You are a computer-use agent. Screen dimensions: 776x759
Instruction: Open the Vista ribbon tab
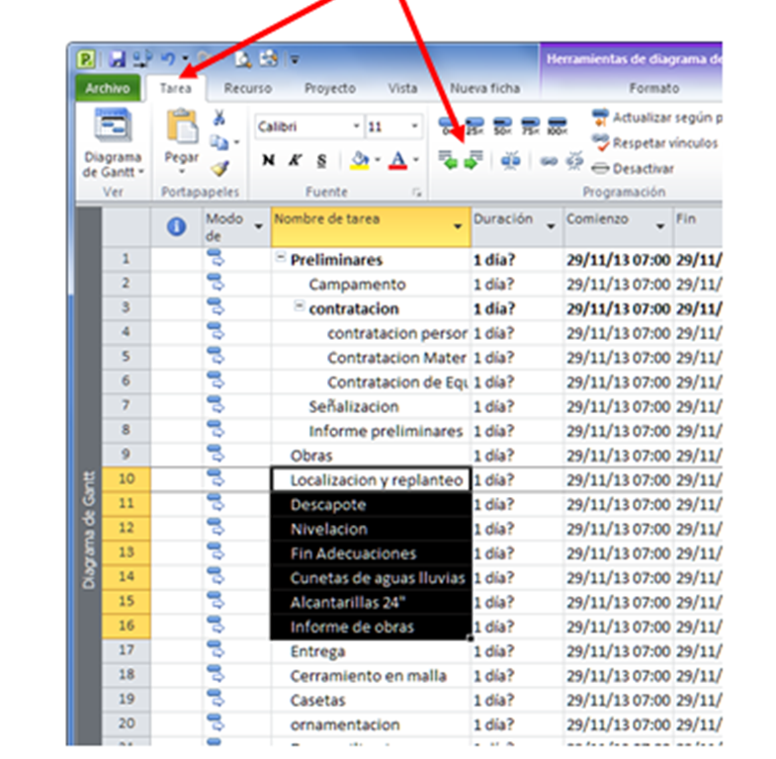[403, 88]
